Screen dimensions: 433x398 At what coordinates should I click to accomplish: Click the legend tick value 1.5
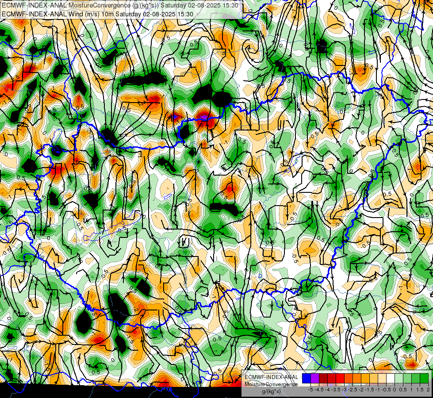coord(420,390)
